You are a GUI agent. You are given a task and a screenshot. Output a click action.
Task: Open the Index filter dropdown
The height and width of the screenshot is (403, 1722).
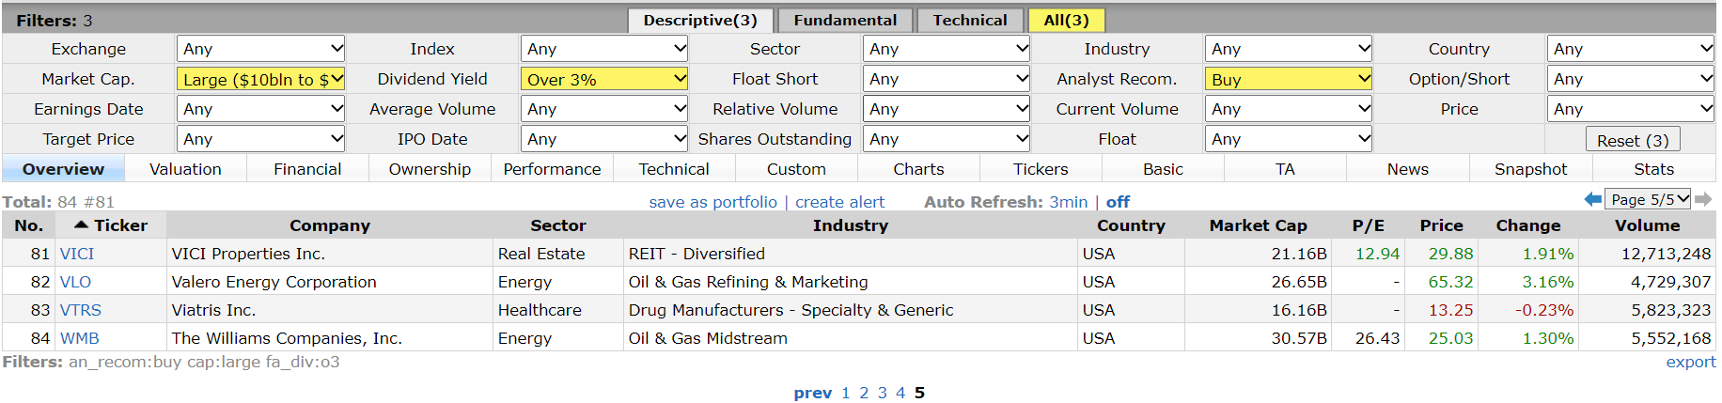[x=604, y=49]
